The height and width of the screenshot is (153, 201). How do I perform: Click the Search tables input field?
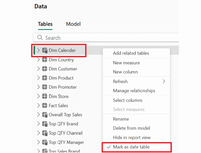(x=106, y=38)
